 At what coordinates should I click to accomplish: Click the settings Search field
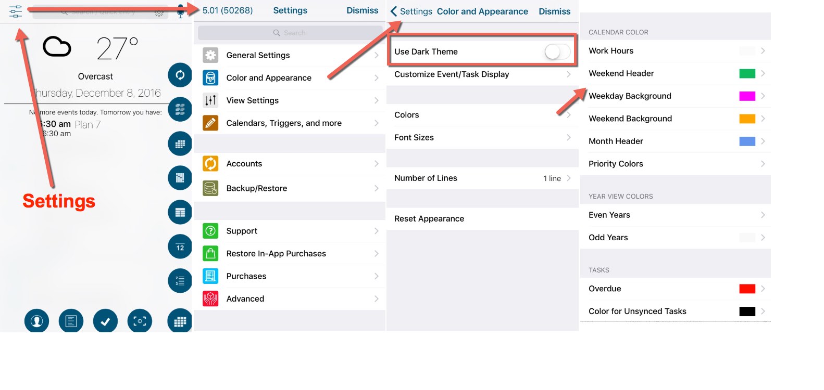click(290, 33)
